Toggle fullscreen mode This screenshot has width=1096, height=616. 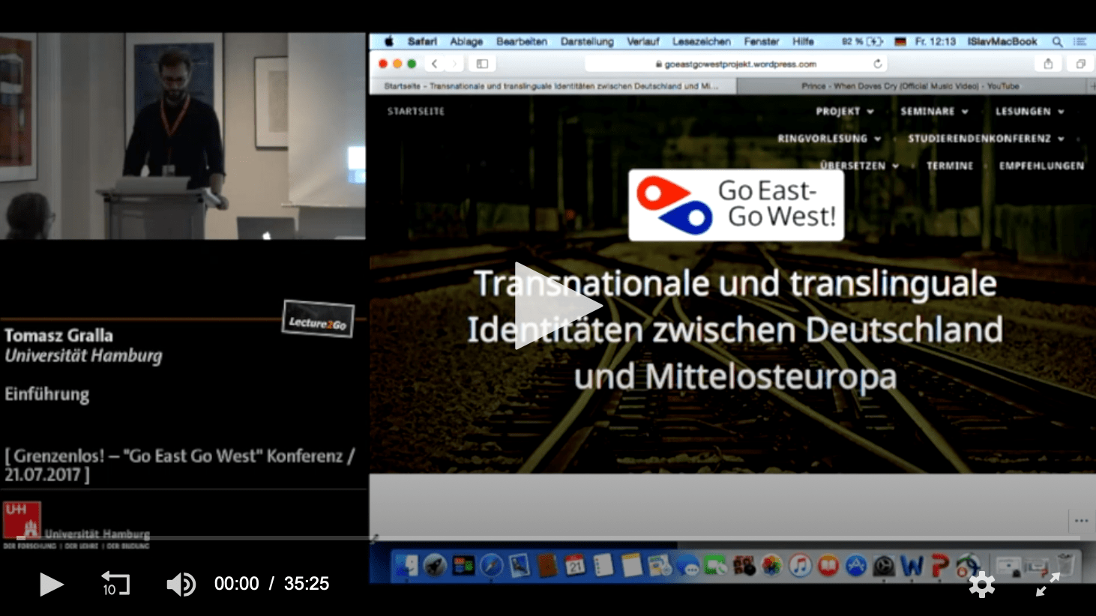pyautogui.click(x=1048, y=585)
